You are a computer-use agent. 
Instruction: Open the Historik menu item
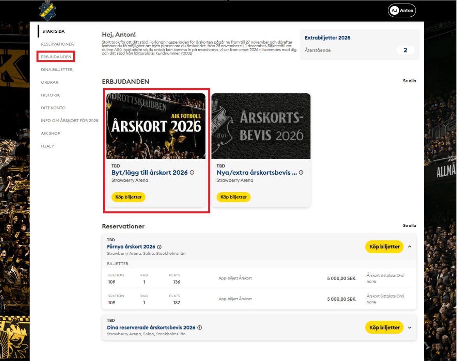pyautogui.click(x=51, y=95)
